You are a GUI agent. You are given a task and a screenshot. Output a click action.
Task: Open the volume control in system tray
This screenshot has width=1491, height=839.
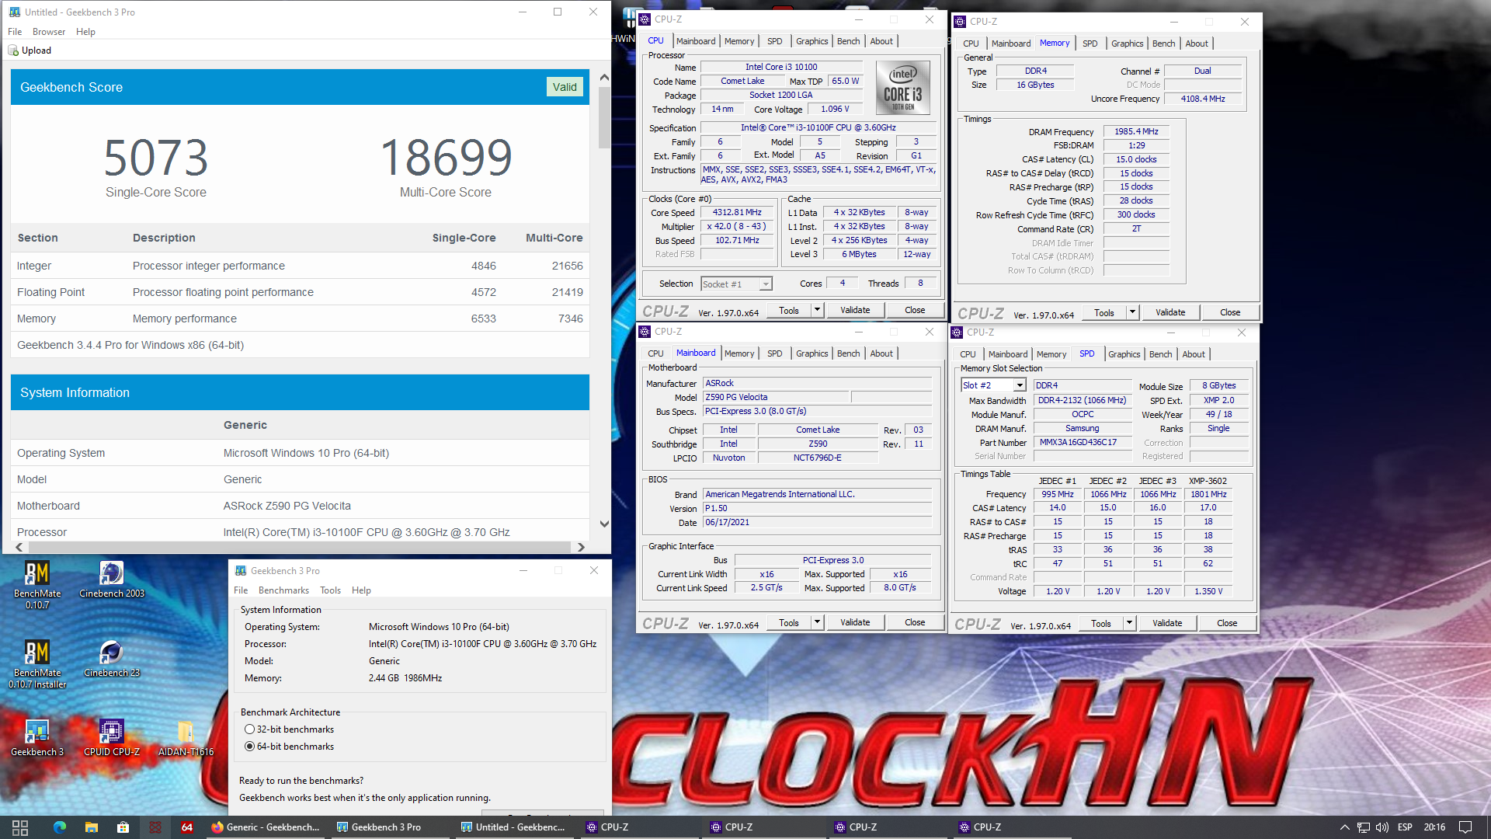point(1382,827)
